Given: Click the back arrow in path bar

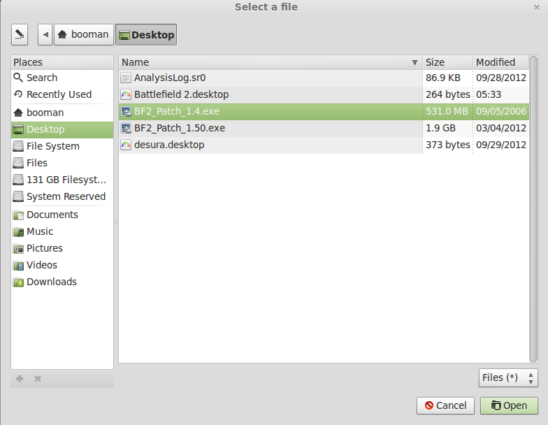Looking at the screenshot, I should 45,35.
